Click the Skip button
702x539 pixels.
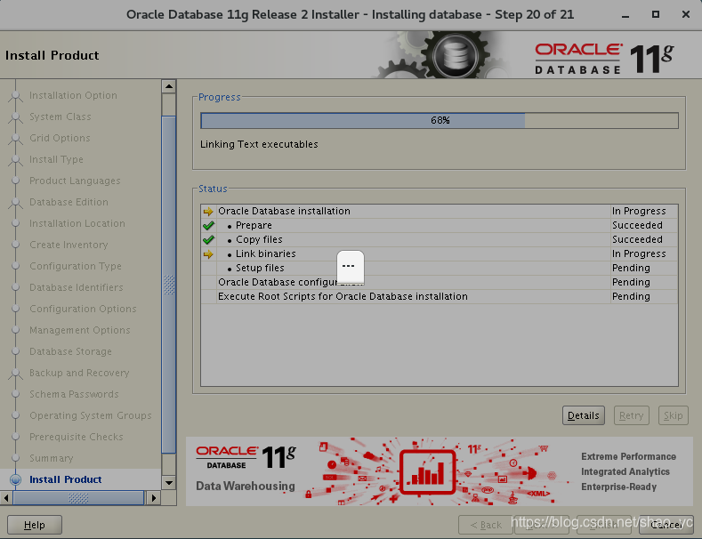pos(673,415)
